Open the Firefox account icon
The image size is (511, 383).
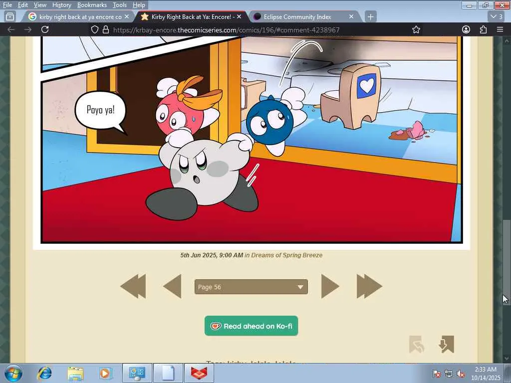click(x=466, y=29)
